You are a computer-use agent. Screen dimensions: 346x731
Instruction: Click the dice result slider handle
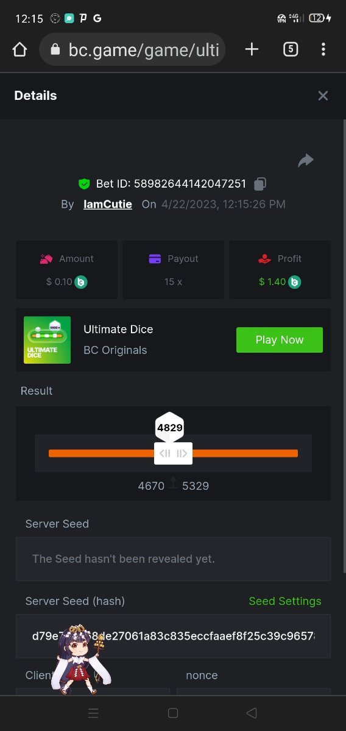pyautogui.click(x=174, y=453)
